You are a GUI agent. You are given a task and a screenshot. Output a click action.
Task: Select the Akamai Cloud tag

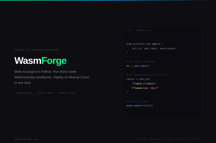(67, 93)
